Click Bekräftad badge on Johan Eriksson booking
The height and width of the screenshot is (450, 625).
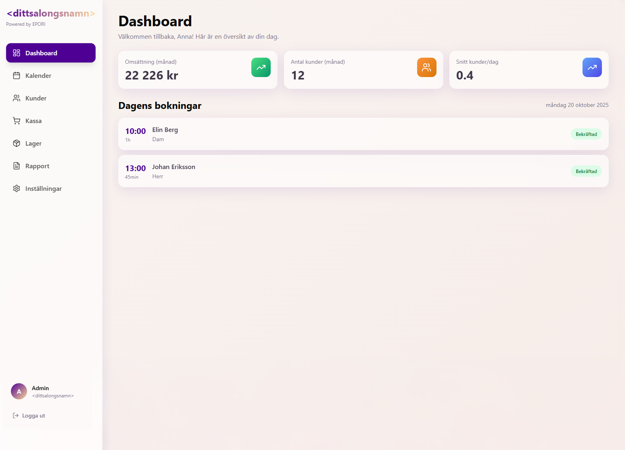click(586, 171)
